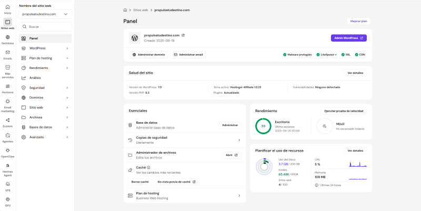Select the Panel menu item
This screenshot has height=211, width=421.
pos(45,38)
